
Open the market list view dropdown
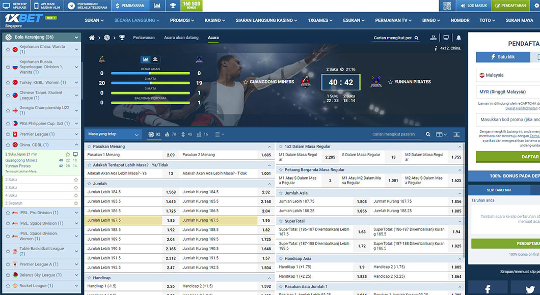point(220,134)
